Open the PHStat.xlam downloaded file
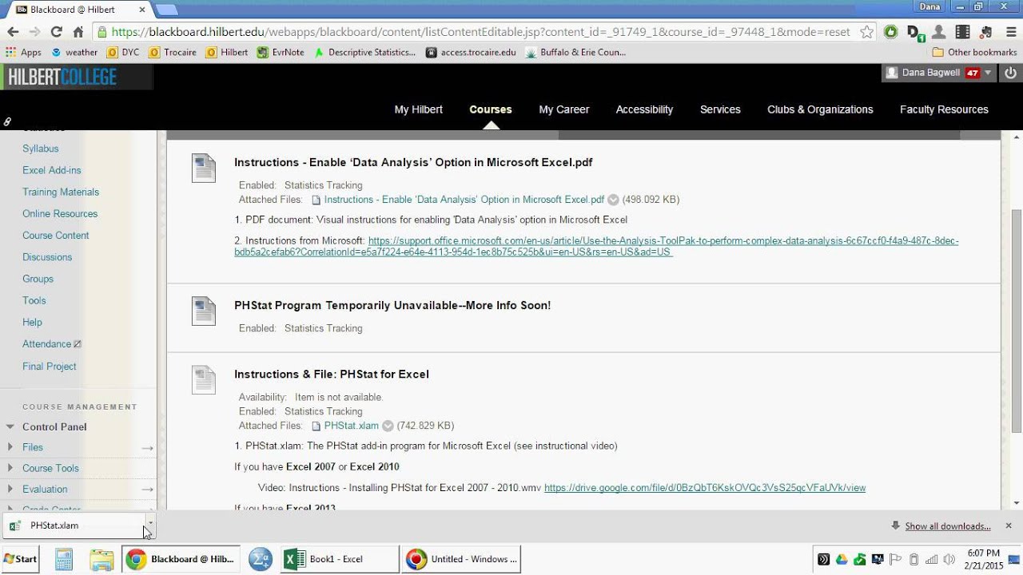The image size is (1023, 575). 72,525
